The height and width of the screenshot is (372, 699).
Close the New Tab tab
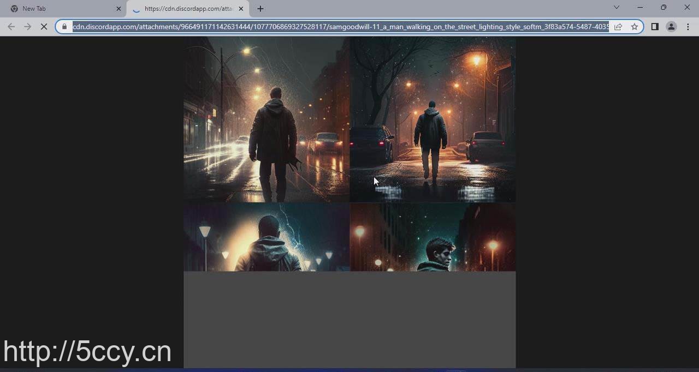119,9
